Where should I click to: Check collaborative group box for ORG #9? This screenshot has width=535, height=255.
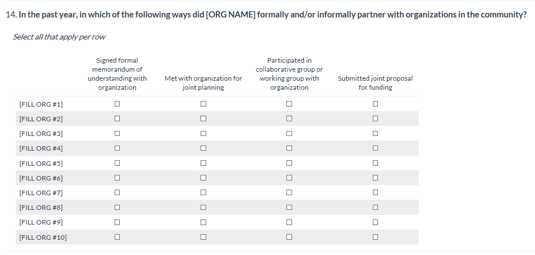coord(289,222)
